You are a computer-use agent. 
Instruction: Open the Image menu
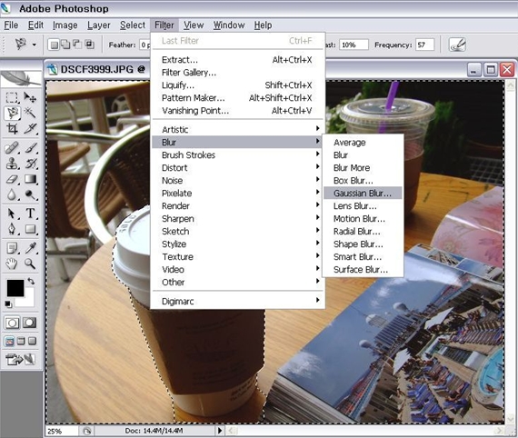click(x=65, y=25)
